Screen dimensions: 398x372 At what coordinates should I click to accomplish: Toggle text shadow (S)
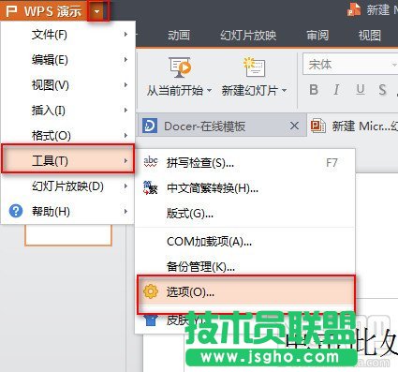(x=382, y=90)
